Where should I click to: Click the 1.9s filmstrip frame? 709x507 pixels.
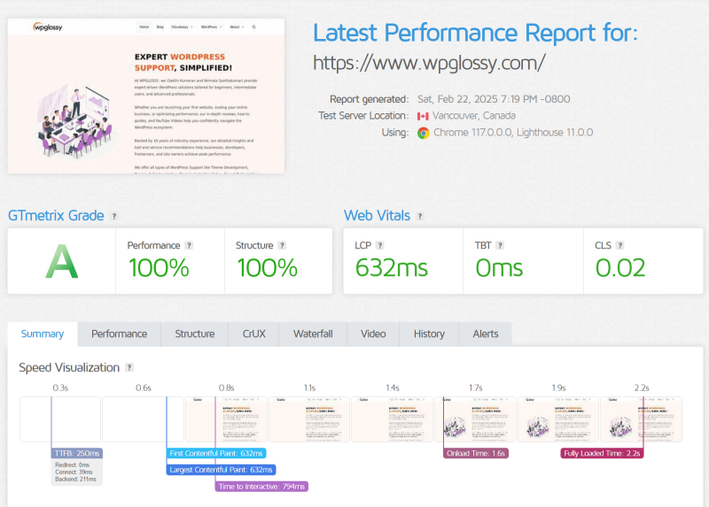click(558, 419)
